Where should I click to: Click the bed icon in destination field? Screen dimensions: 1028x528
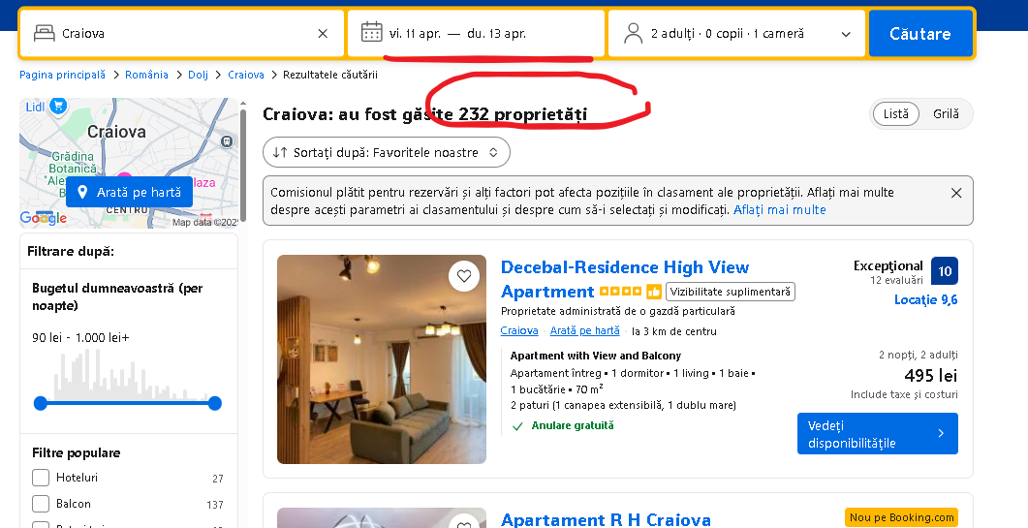pos(45,33)
